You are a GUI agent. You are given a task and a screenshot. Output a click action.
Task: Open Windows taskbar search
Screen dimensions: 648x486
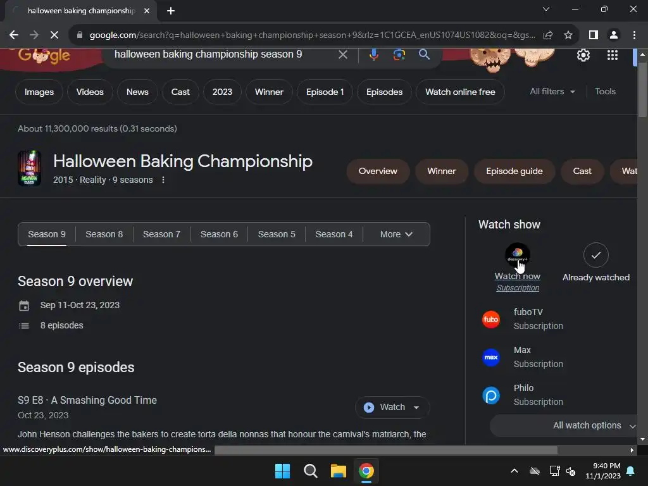pyautogui.click(x=310, y=471)
